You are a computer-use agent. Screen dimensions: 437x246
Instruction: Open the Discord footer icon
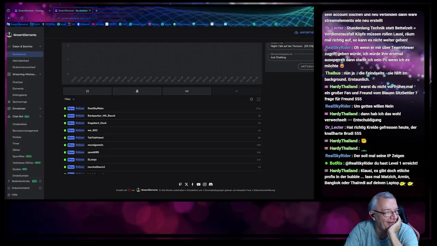(211, 184)
